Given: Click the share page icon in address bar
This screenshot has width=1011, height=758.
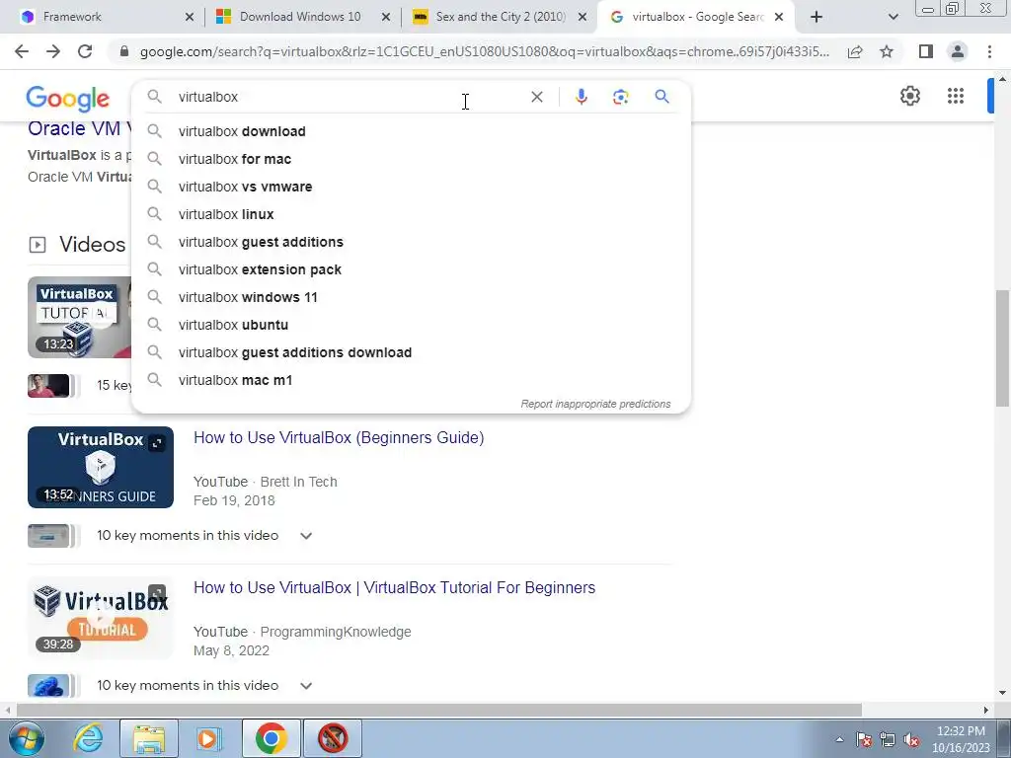Looking at the screenshot, I should 855,51.
